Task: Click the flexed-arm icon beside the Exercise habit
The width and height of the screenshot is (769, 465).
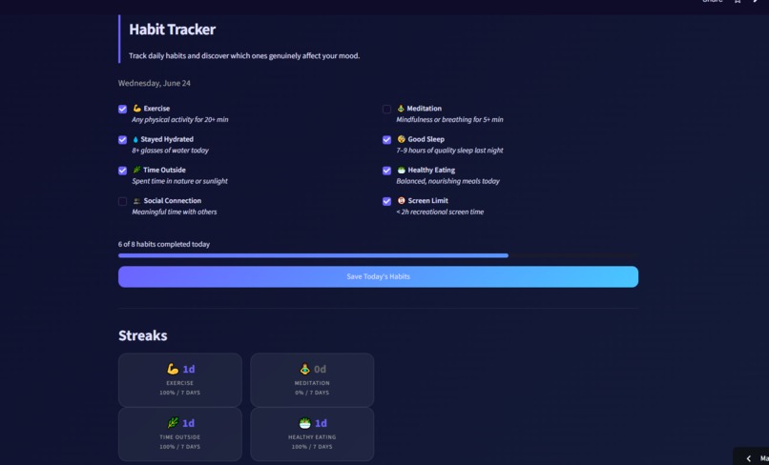Action: point(136,109)
